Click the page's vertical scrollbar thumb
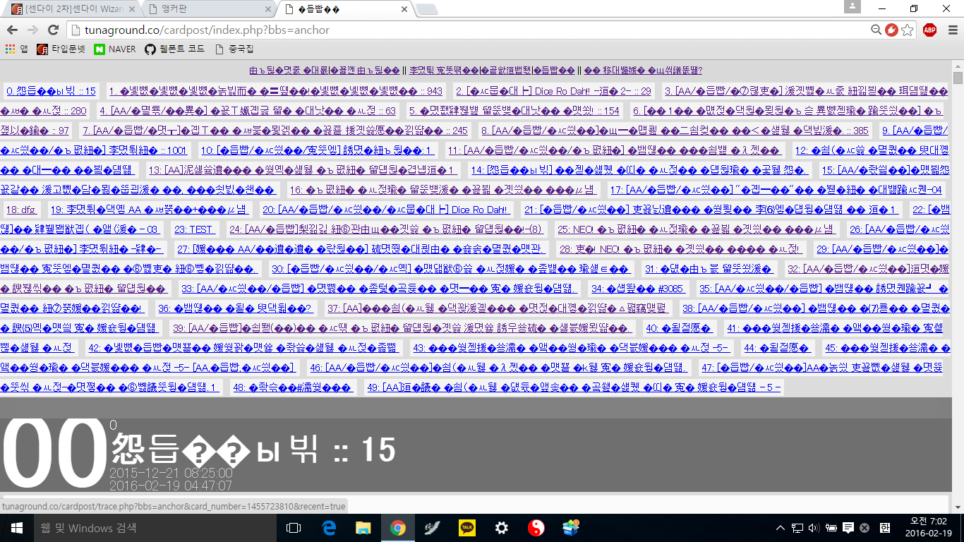Image resolution: width=964 pixels, height=542 pixels. point(958,78)
